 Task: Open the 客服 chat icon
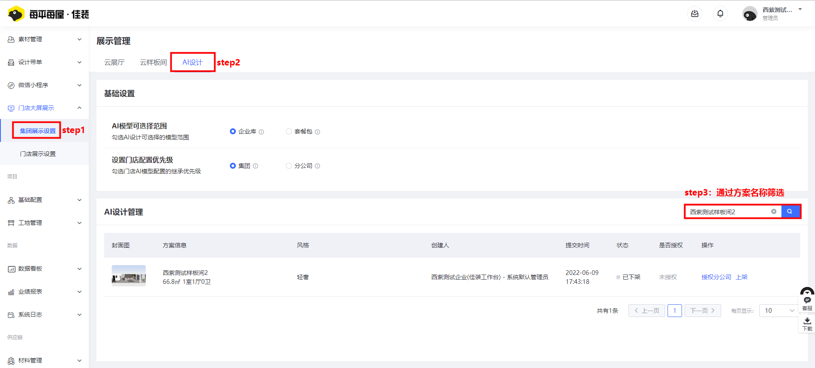[x=807, y=303]
